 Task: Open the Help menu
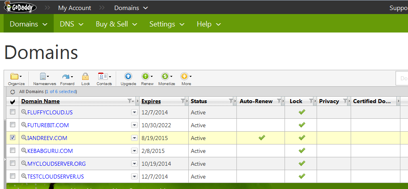point(209,24)
